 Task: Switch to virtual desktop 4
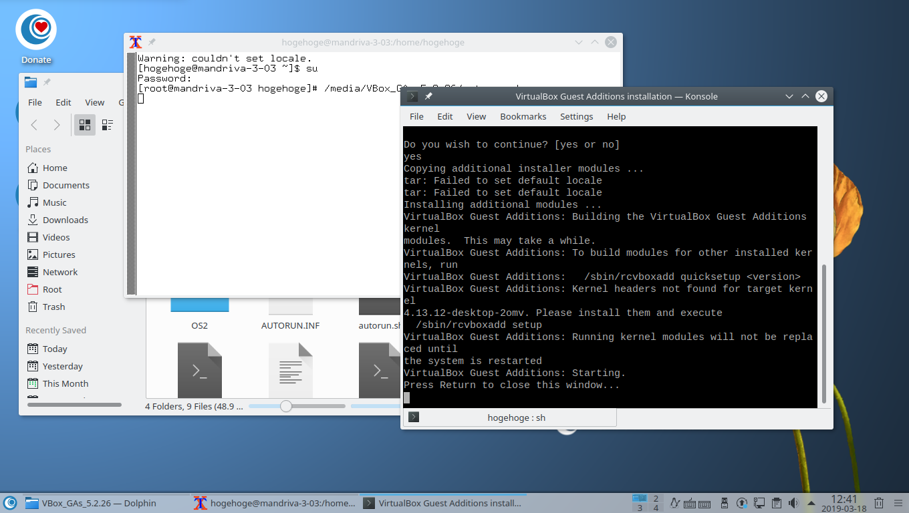[656, 508]
